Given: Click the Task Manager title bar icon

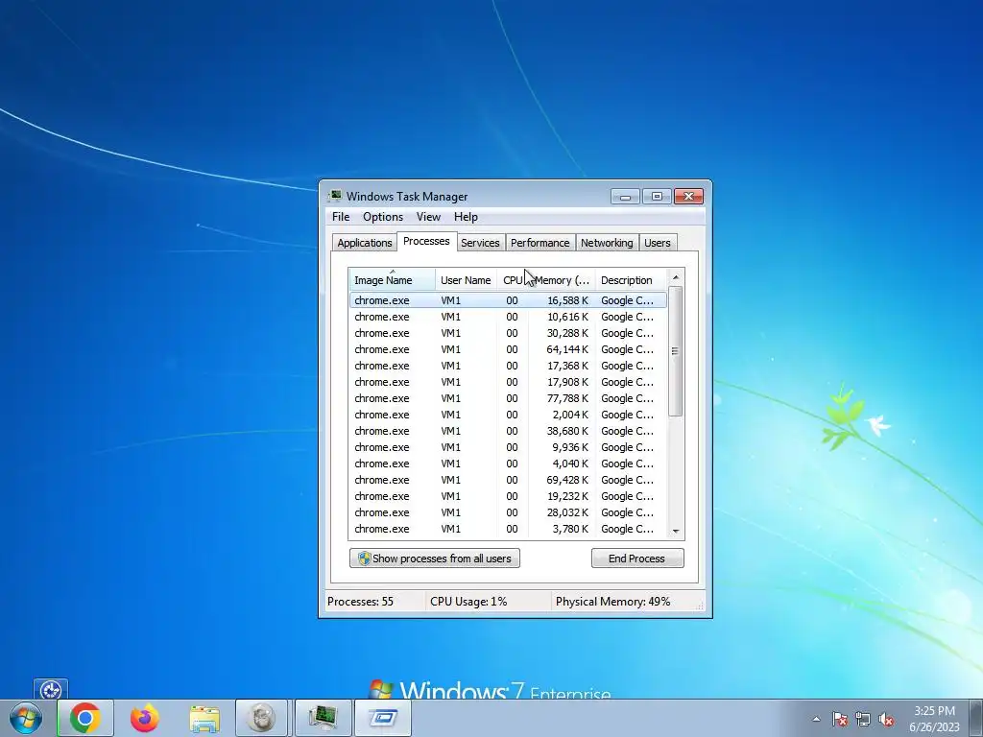Looking at the screenshot, I should [x=335, y=196].
